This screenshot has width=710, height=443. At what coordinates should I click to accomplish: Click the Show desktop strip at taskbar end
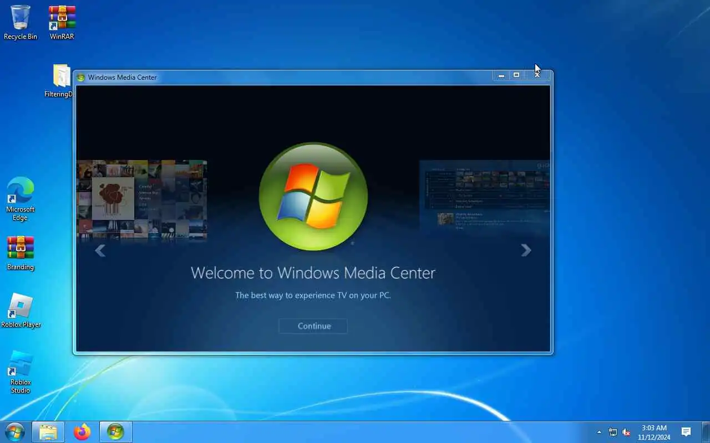point(706,432)
